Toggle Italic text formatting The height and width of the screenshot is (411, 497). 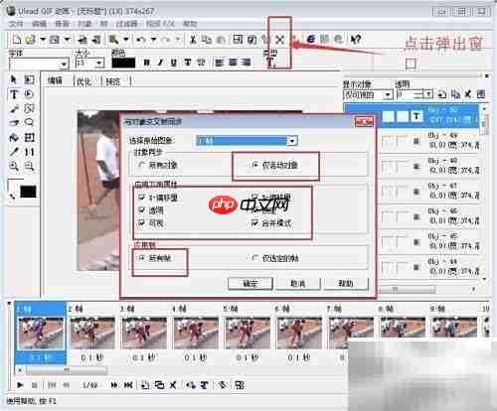(160, 63)
